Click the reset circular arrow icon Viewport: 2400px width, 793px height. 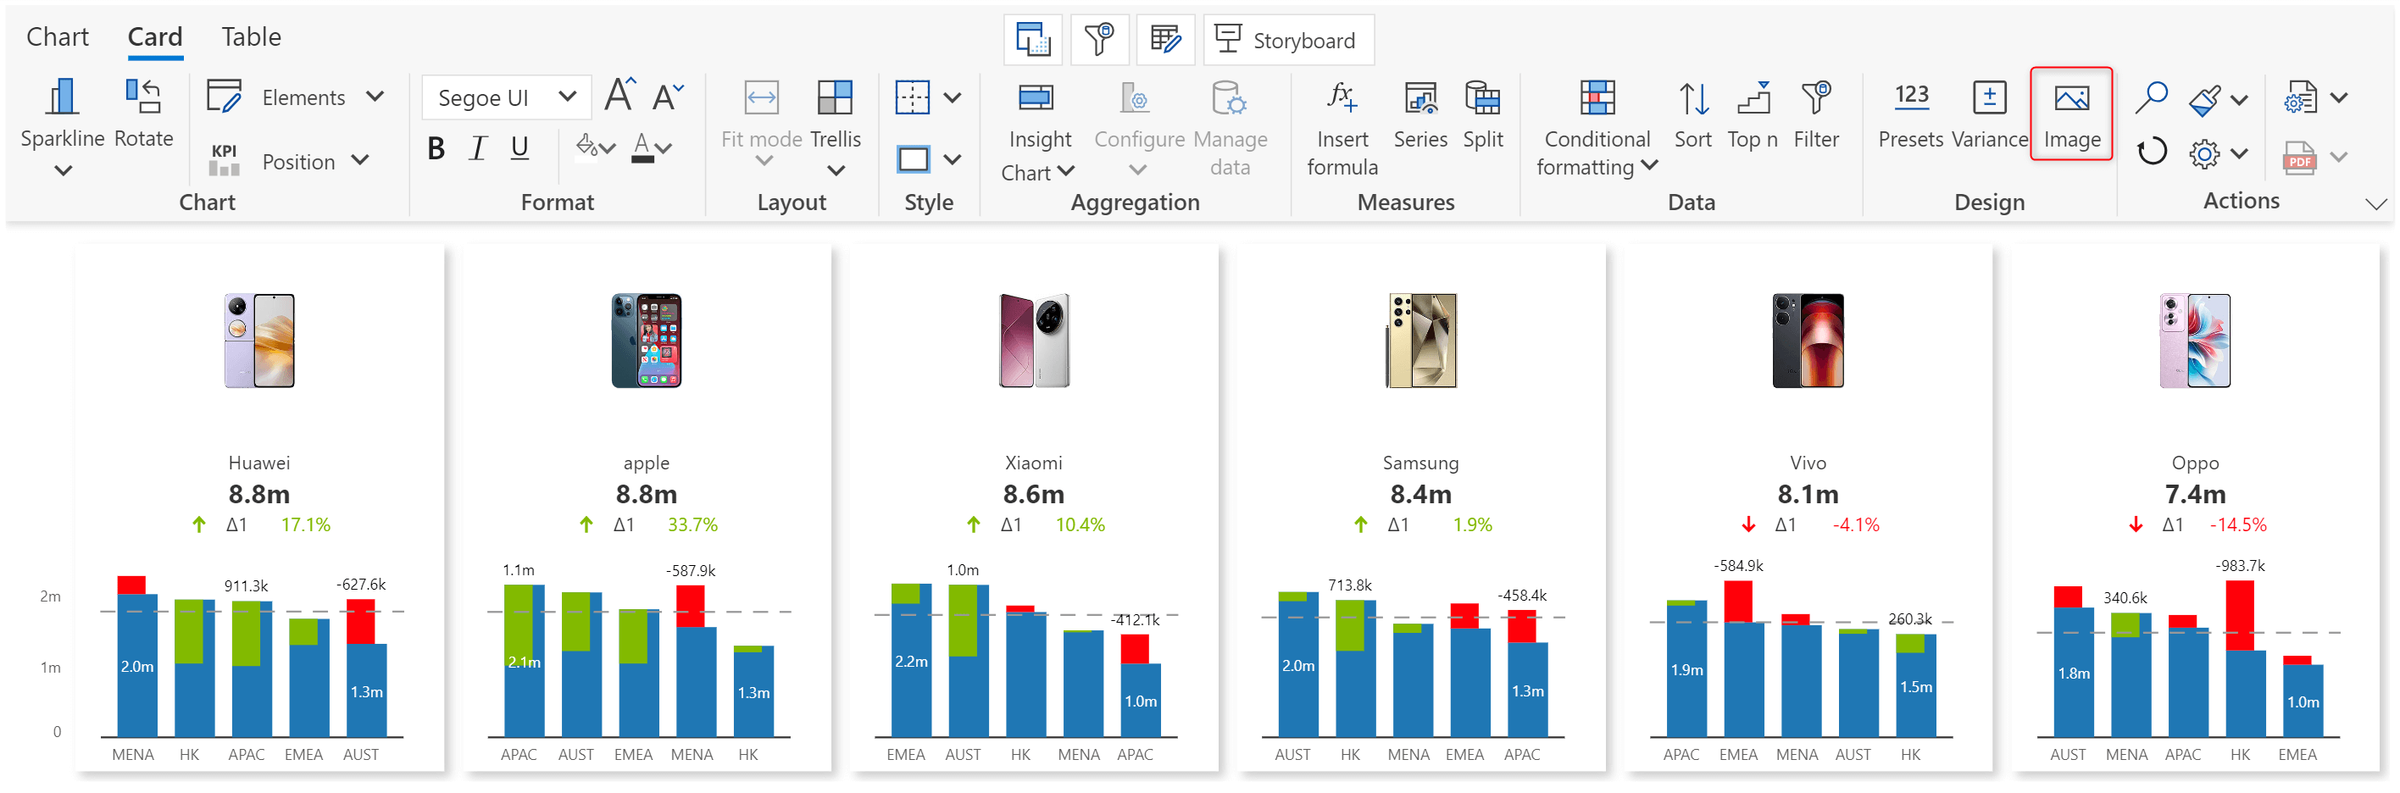[2151, 152]
